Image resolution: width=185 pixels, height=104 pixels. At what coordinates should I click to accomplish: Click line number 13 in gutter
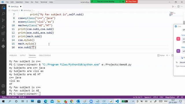pos(13,36)
